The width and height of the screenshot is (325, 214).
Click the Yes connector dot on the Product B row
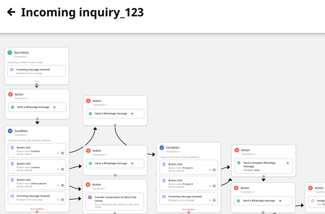pos(214,186)
